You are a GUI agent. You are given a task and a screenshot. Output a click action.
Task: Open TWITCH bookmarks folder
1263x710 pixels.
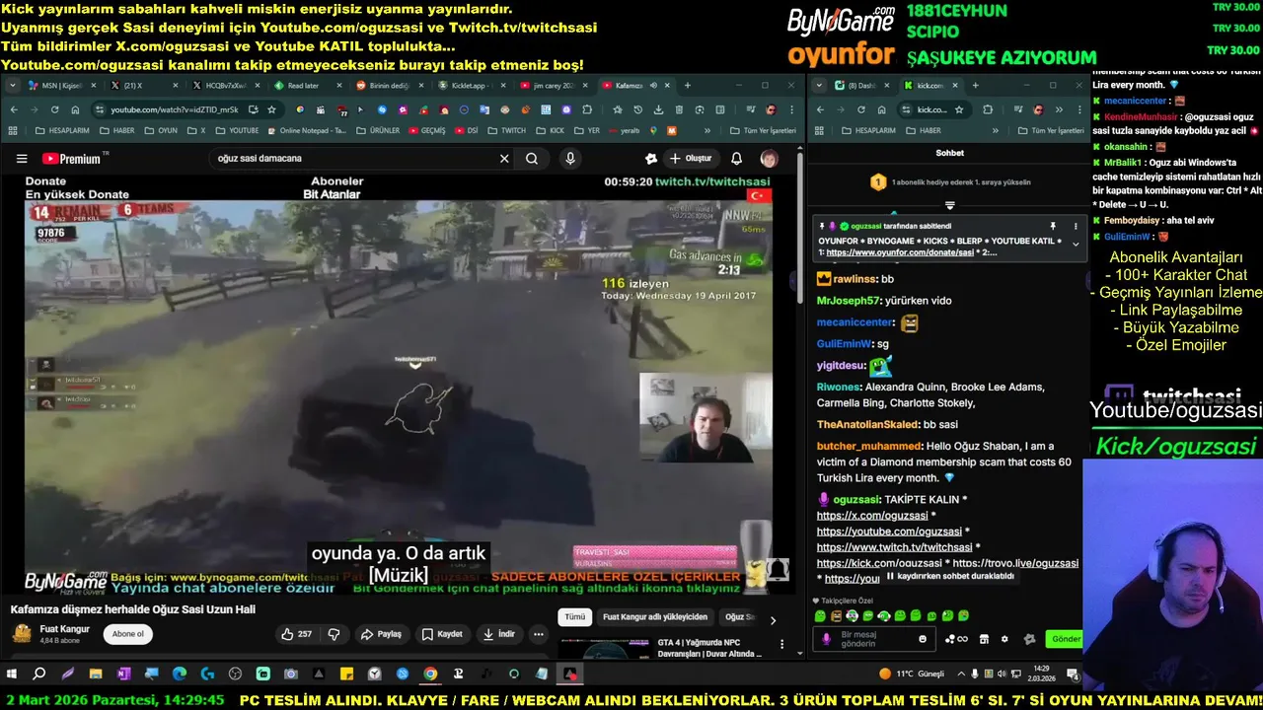(x=507, y=130)
